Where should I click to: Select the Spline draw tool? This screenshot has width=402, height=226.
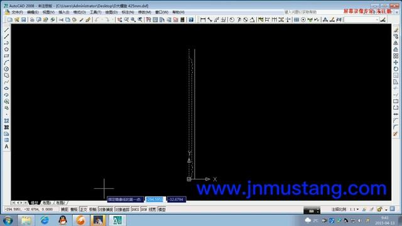tap(6, 82)
